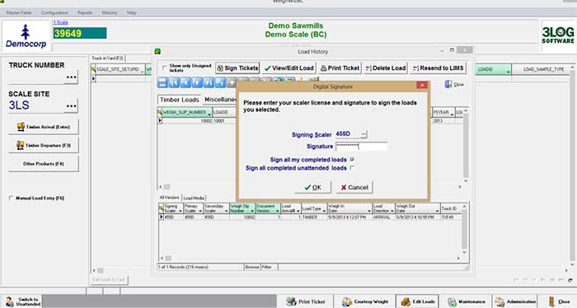Click the Browse status bar panel
The width and height of the screenshot is (577, 308).
(252, 267)
